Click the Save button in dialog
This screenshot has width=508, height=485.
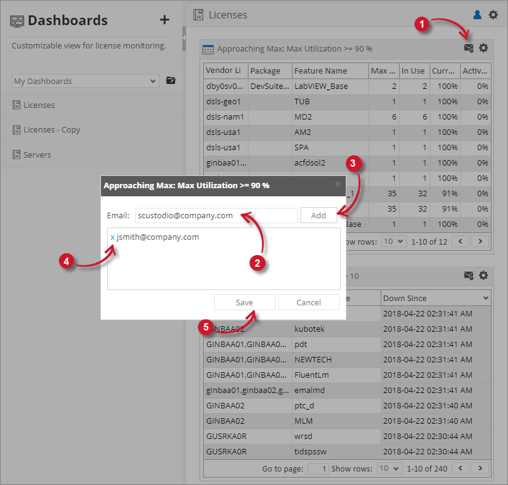tap(244, 302)
